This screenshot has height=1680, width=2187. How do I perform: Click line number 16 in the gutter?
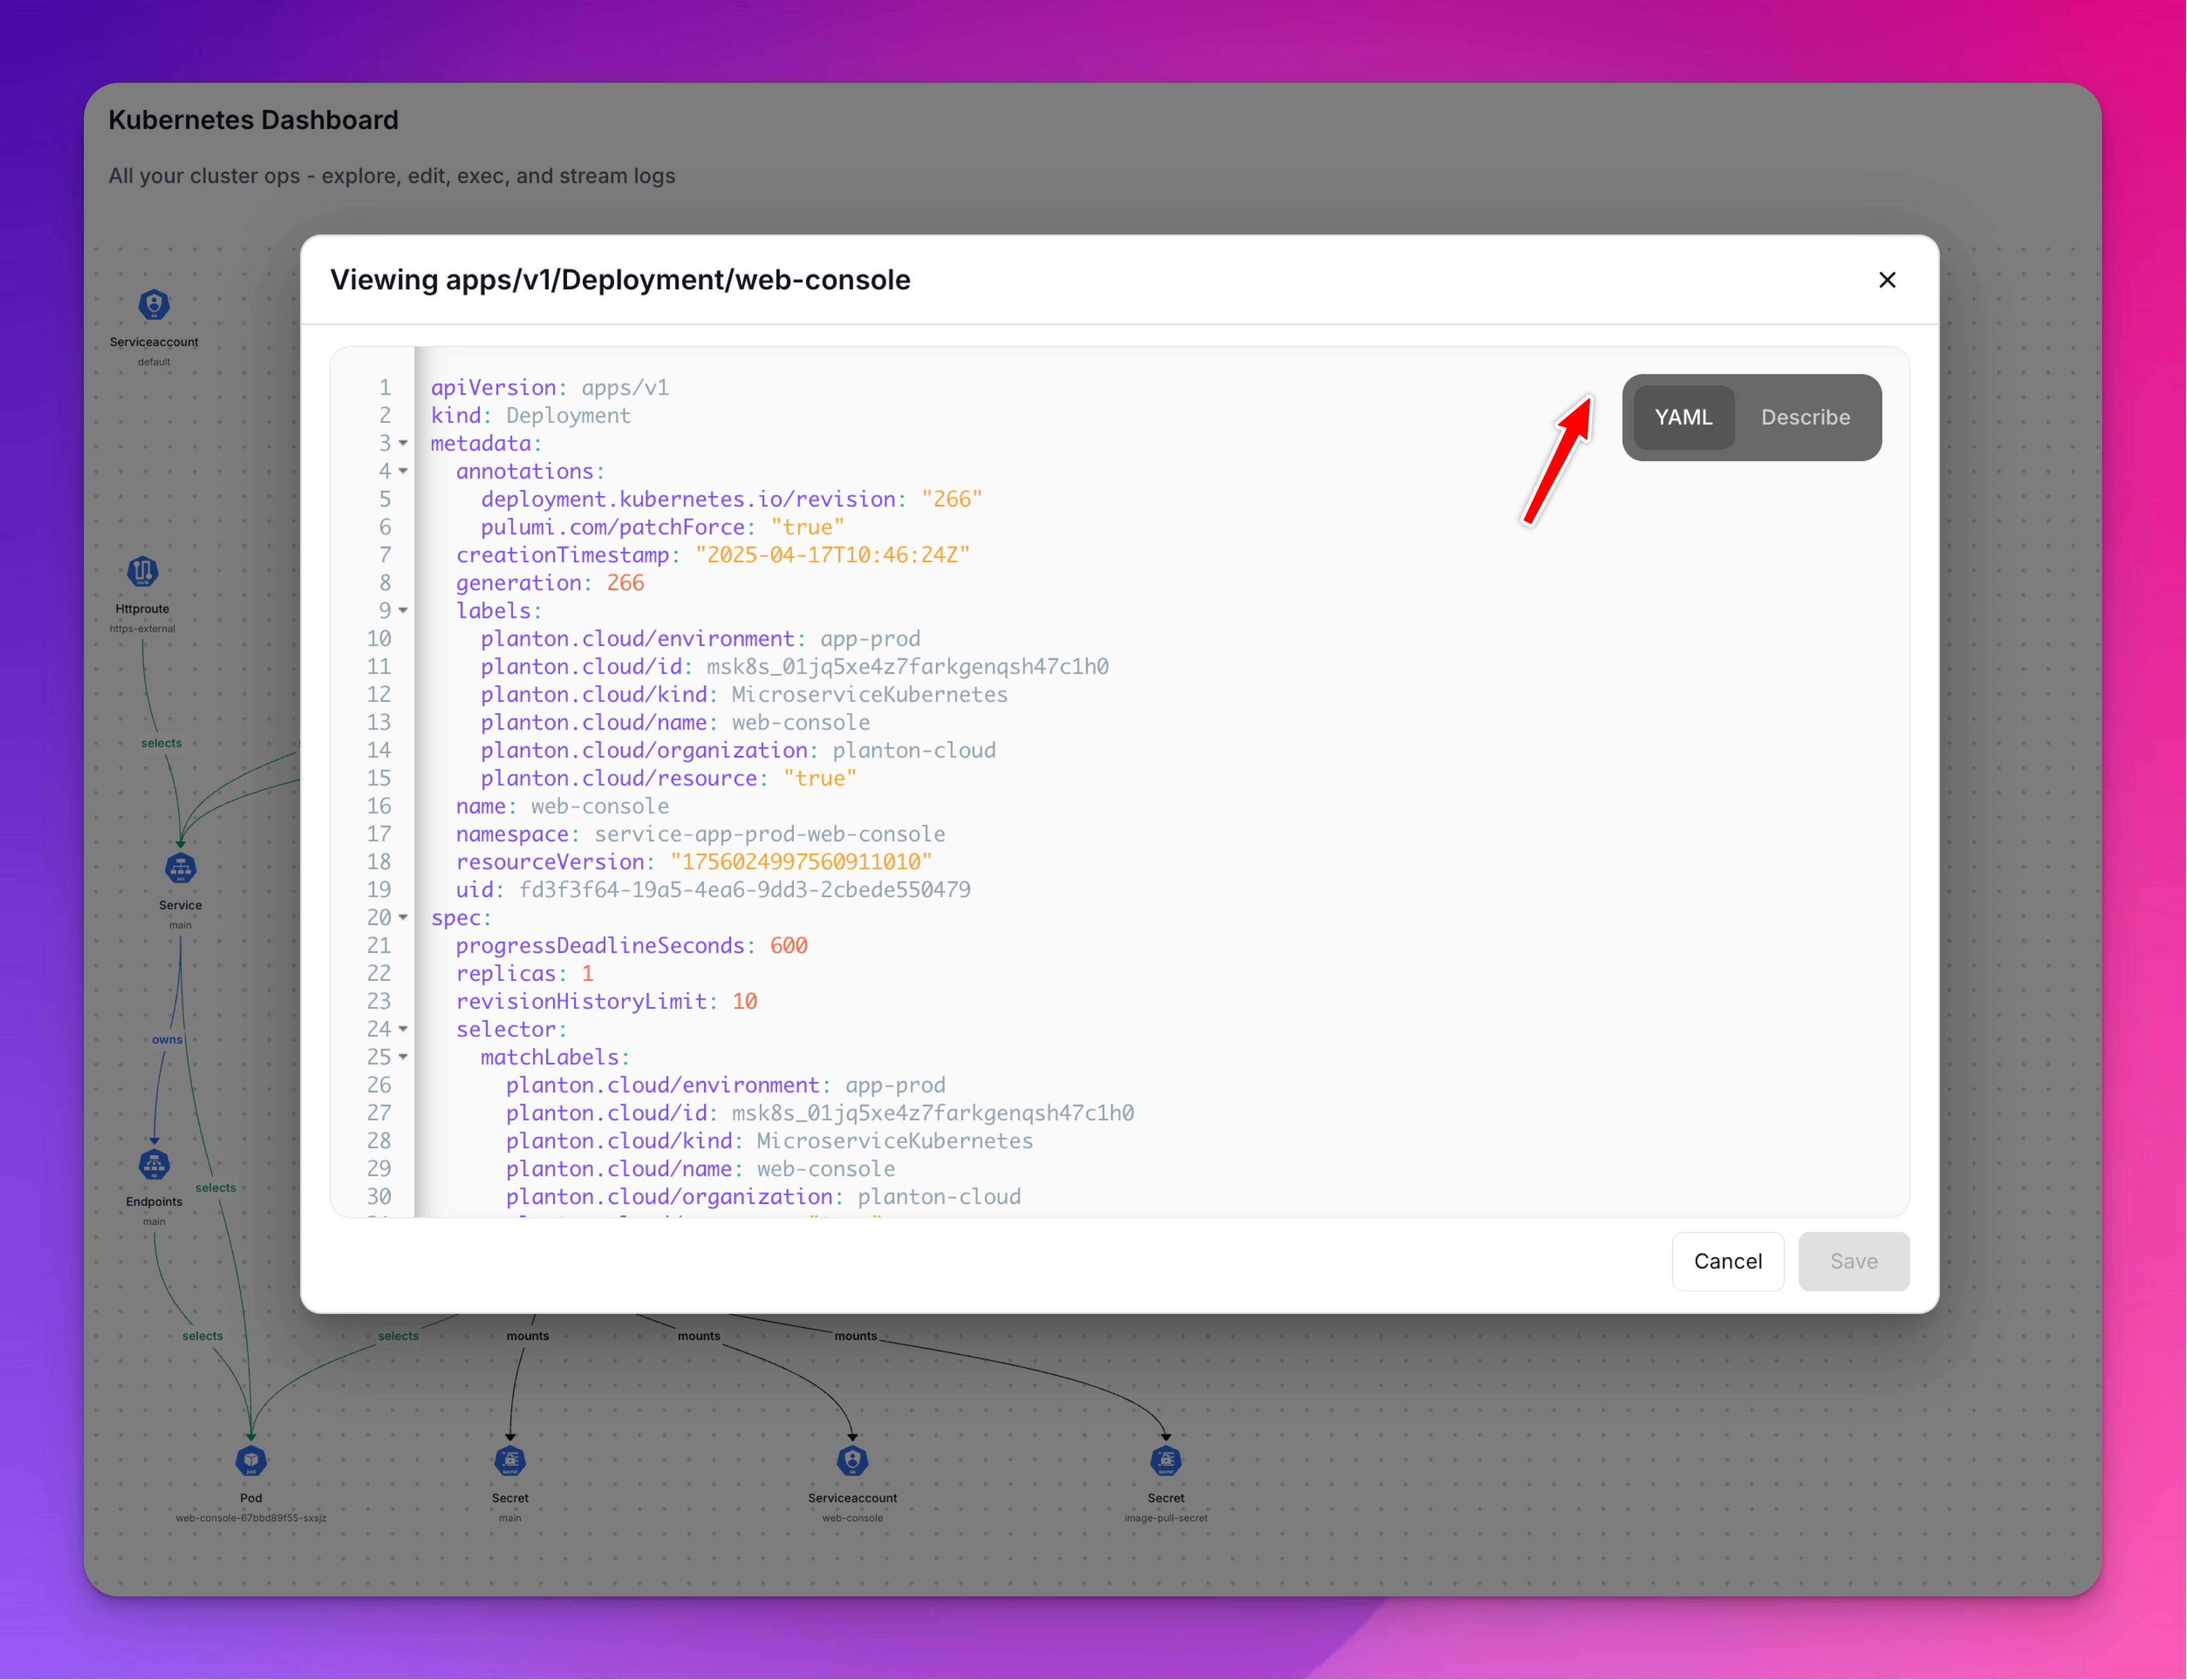click(379, 806)
